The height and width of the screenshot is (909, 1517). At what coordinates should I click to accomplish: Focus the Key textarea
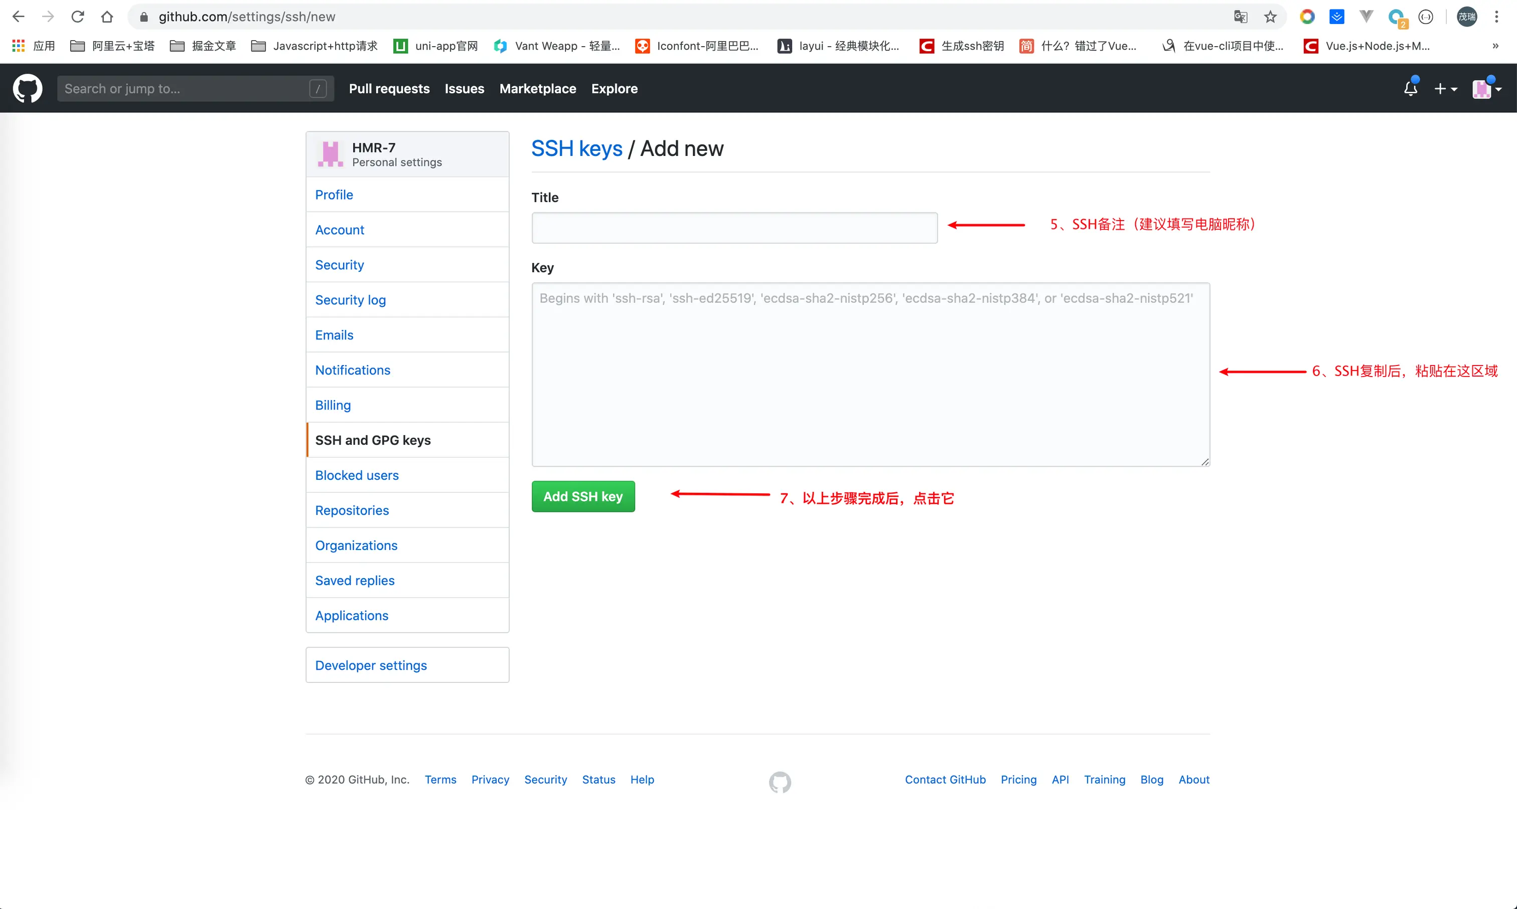click(870, 375)
